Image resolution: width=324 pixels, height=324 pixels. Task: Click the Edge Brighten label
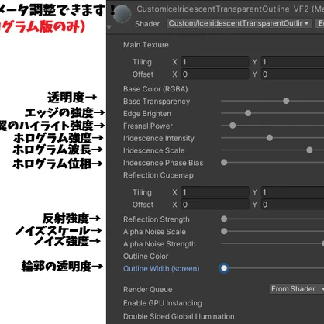pyautogui.click(x=147, y=114)
